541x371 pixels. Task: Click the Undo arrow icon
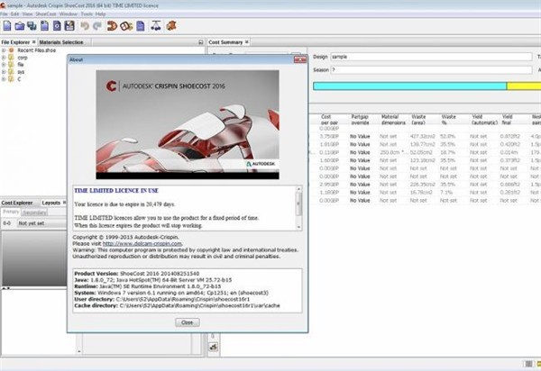point(85,26)
